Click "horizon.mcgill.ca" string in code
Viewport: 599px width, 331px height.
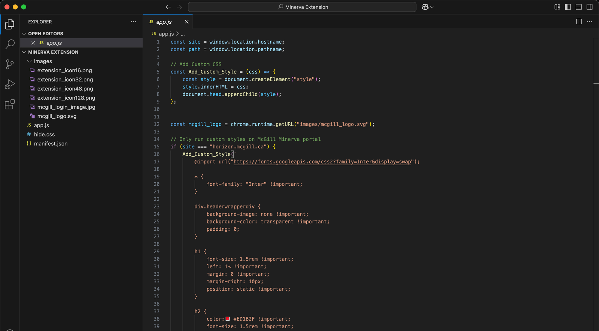(238, 147)
